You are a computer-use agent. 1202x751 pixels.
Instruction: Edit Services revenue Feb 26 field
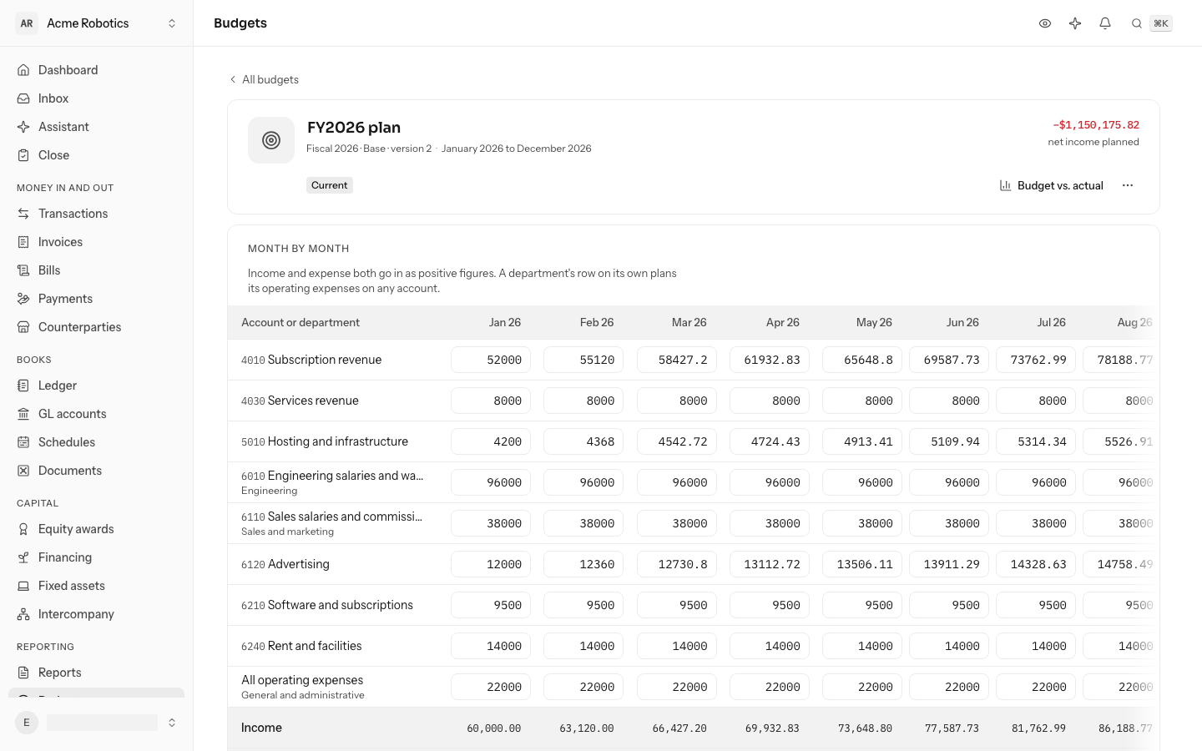(583, 401)
